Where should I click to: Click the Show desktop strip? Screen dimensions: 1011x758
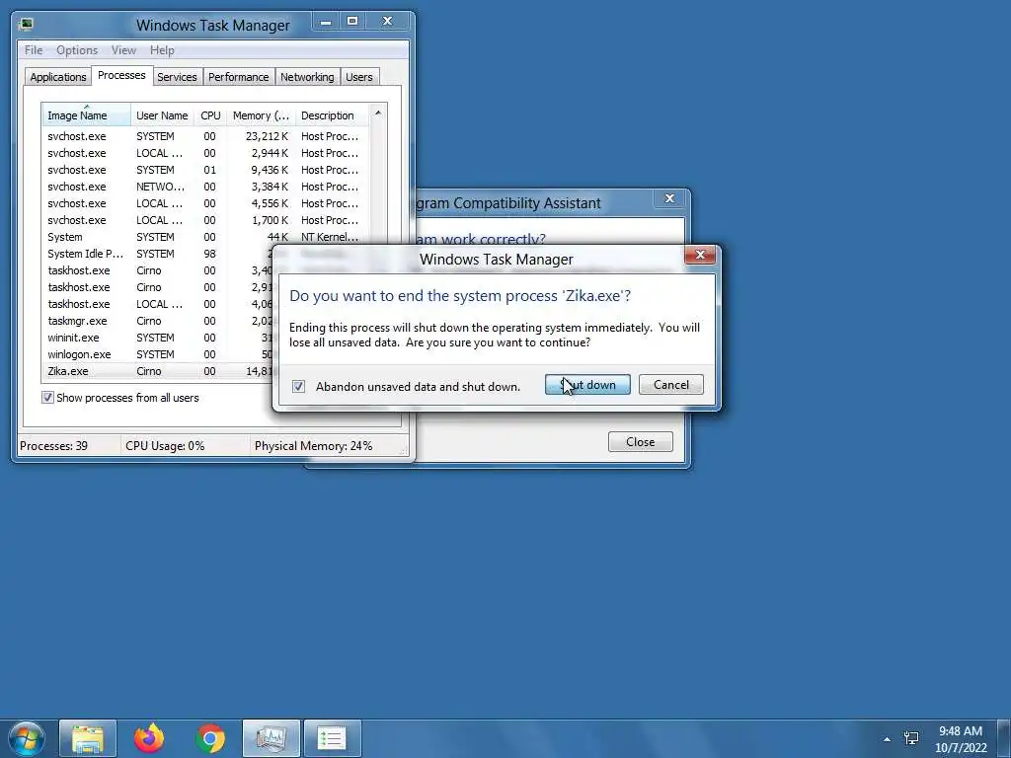(1004, 738)
